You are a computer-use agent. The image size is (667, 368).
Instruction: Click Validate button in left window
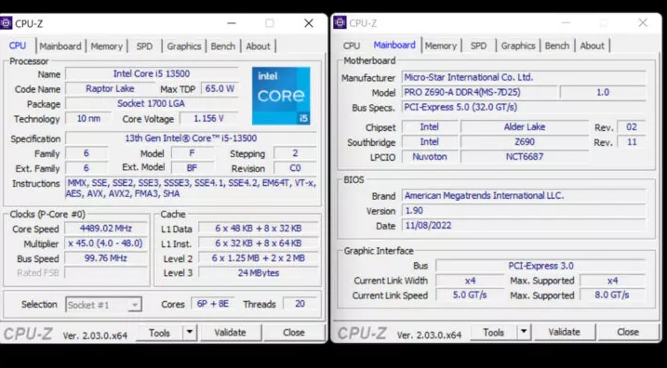click(x=230, y=333)
